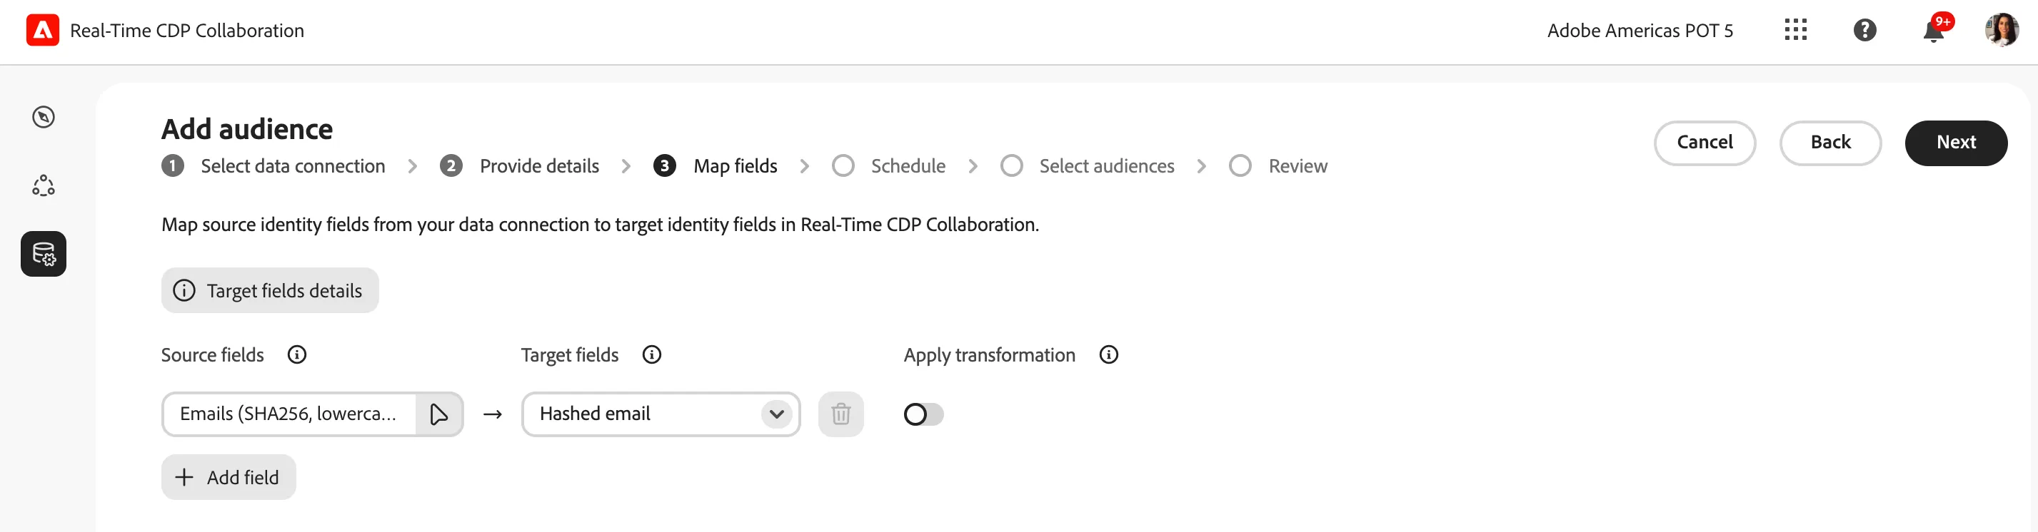Add a new field mapping
The height and width of the screenshot is (532, 2038).
(229, 478)
